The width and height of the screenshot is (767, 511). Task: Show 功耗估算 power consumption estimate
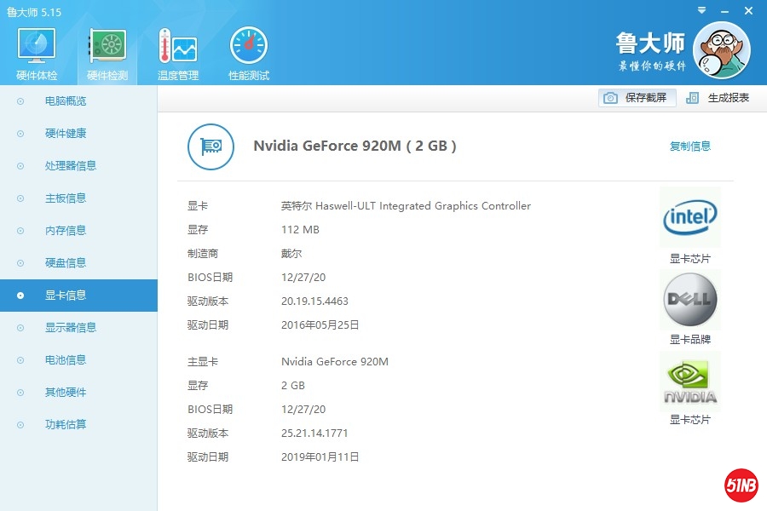(66, 425)
